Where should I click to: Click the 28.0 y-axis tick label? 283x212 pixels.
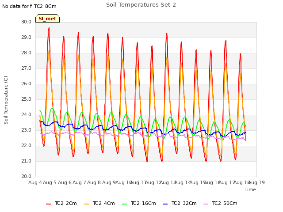pos(27,53)
